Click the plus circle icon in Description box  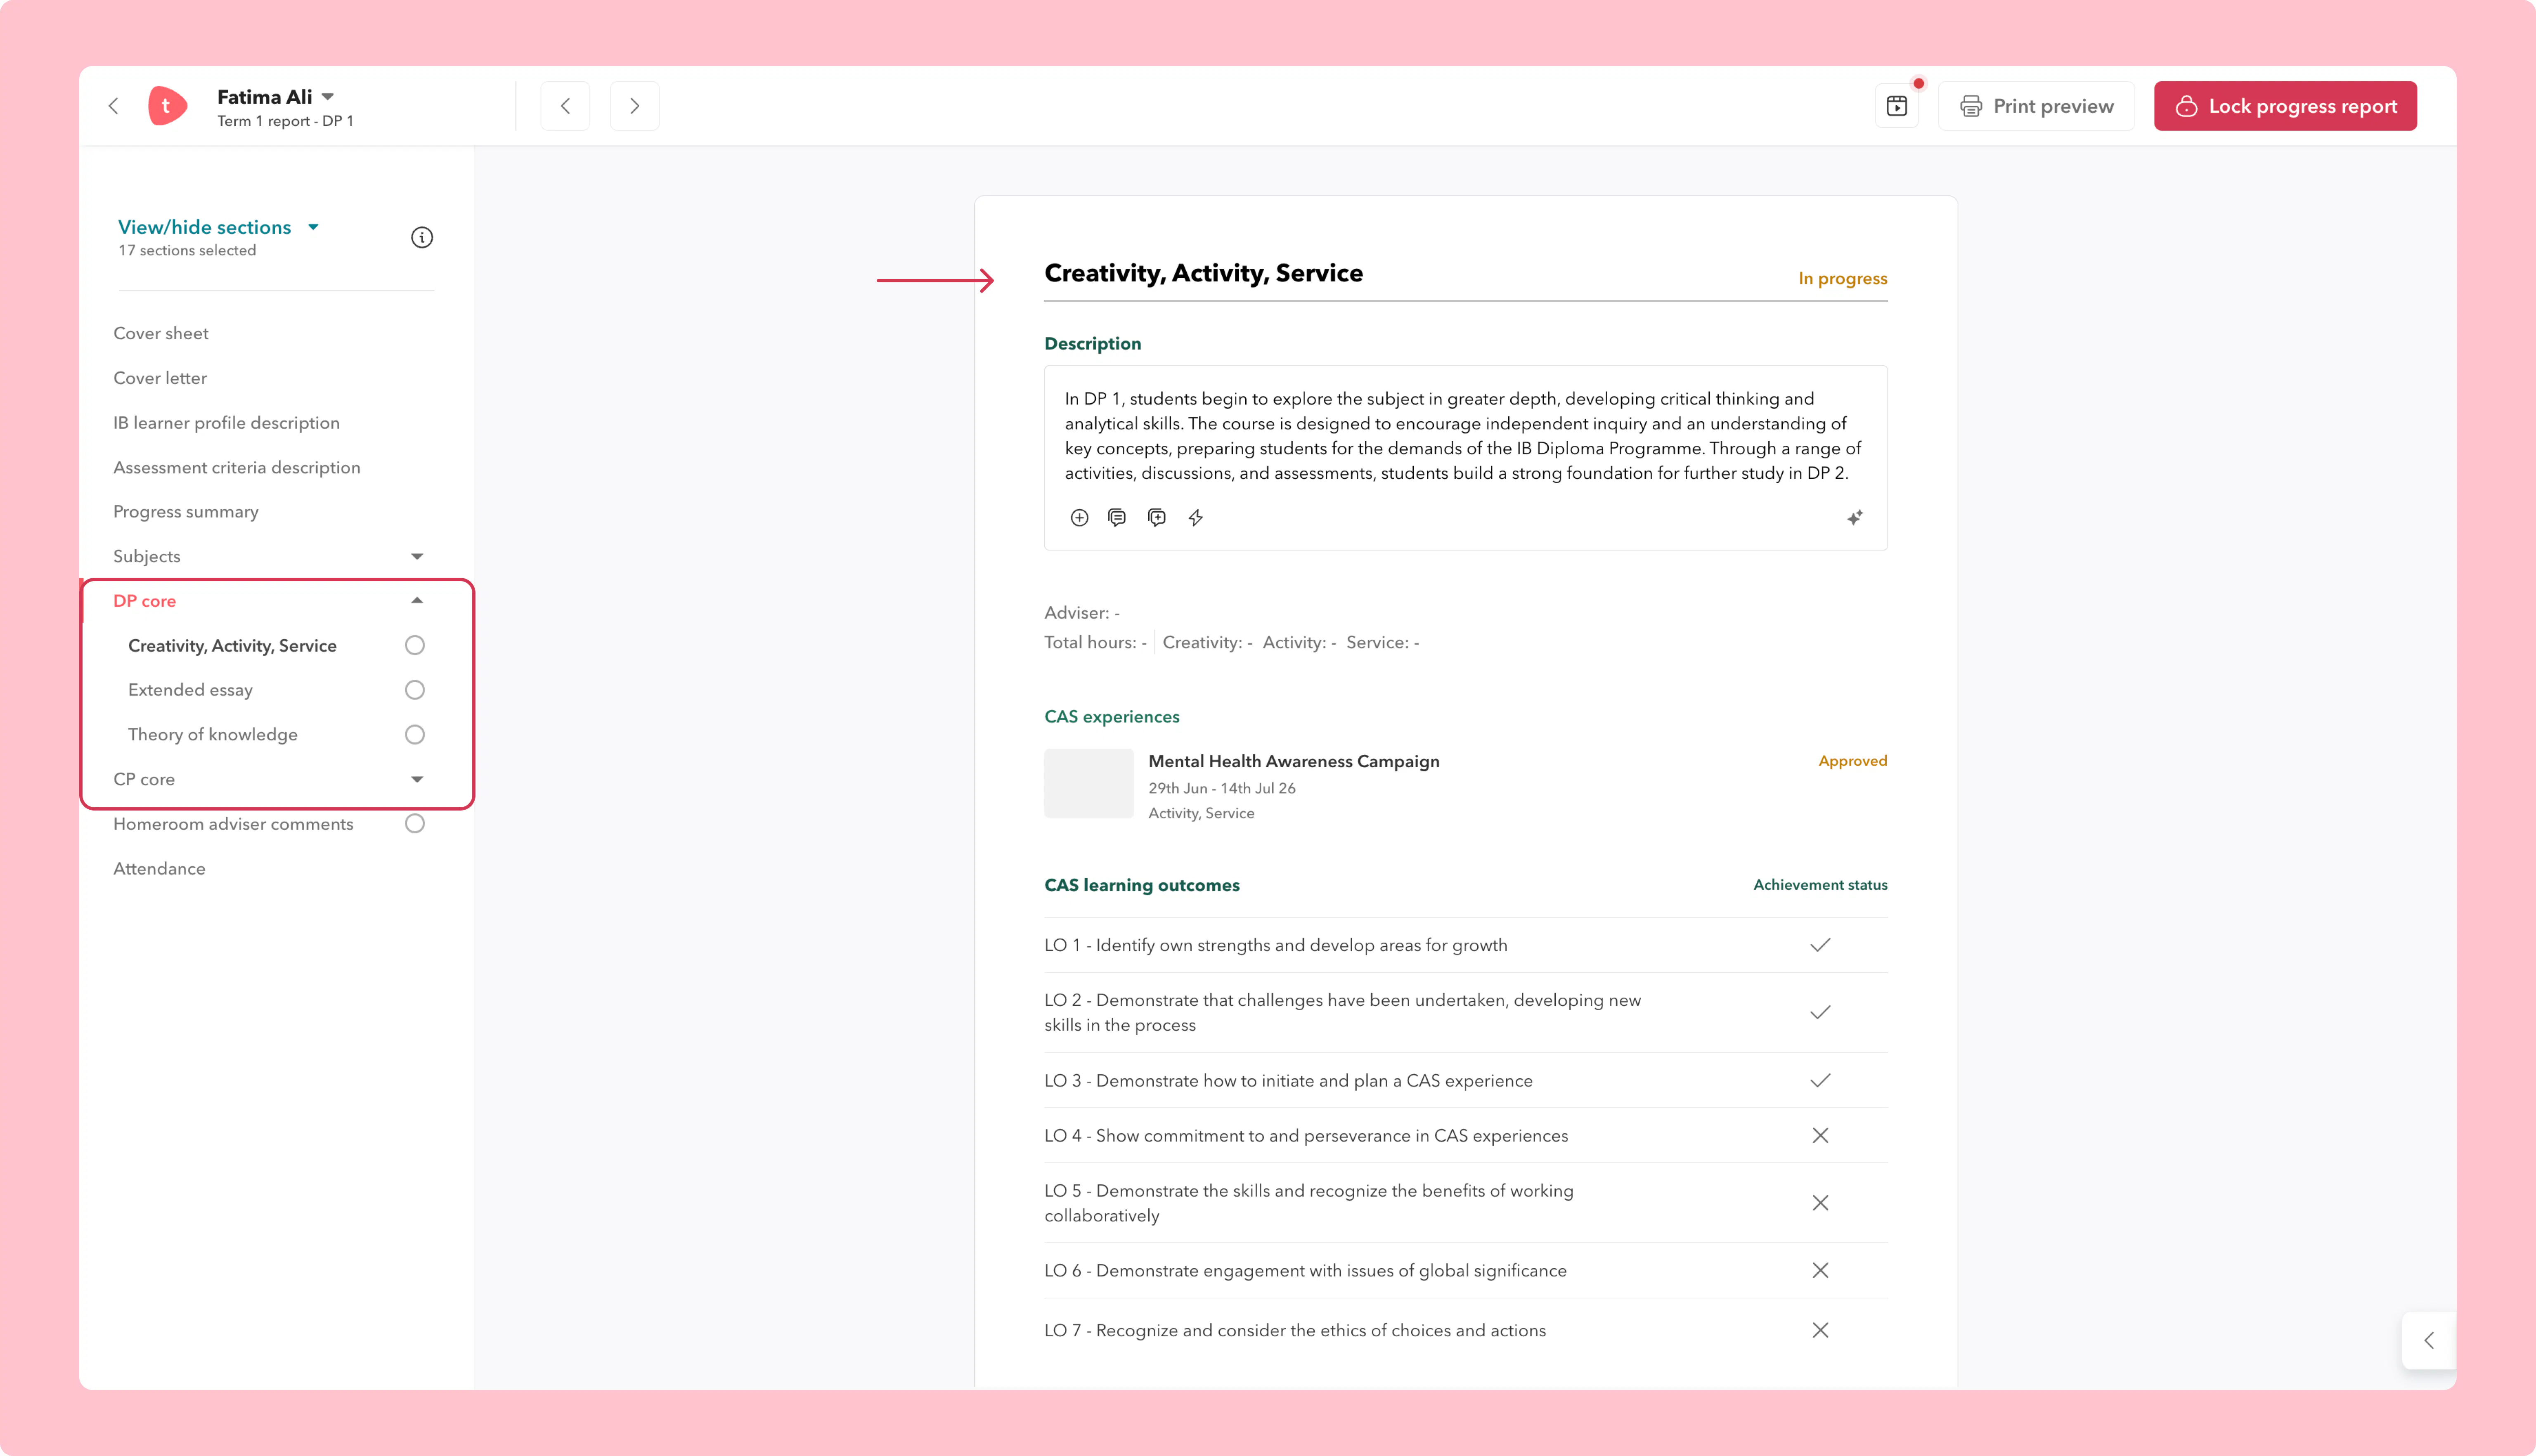(1079, 518)
